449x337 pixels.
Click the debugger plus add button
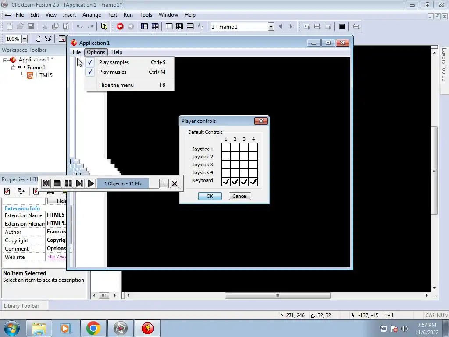coord(164,183)
